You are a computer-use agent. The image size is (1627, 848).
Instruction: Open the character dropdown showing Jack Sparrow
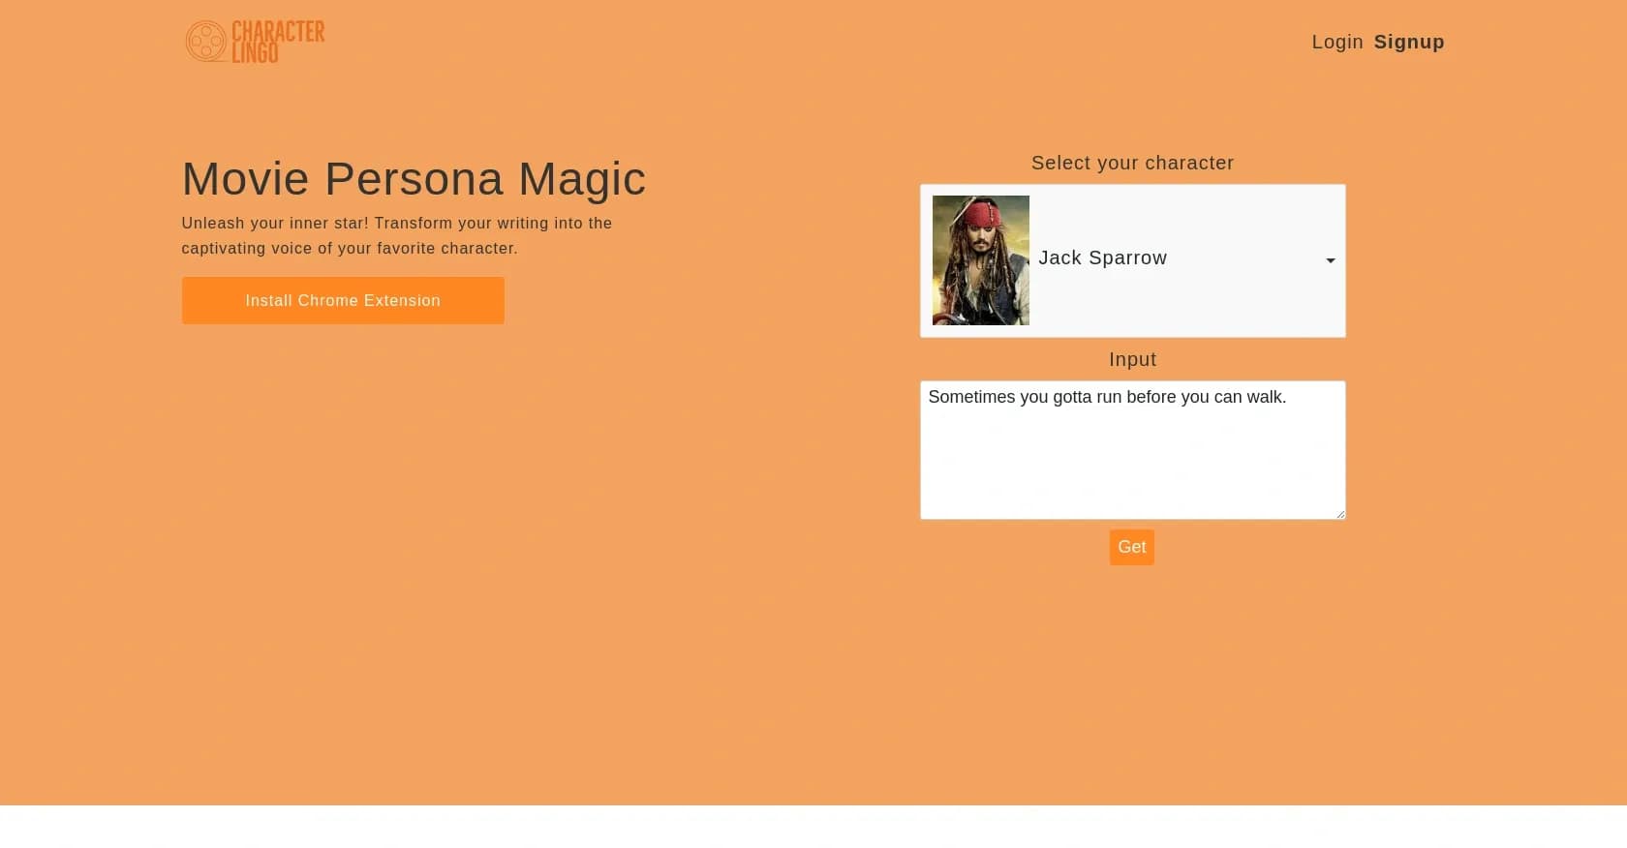1132,260
